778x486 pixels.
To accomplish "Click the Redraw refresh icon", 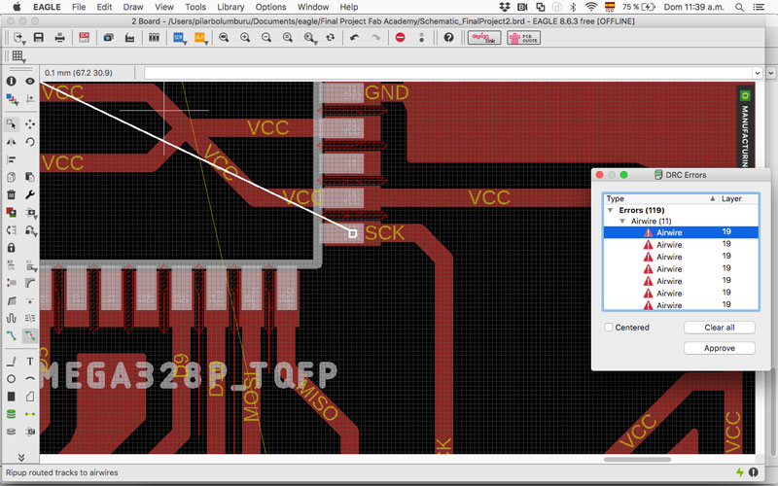I will tap(331, 38).
